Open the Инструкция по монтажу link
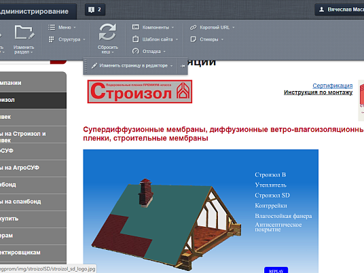Screen dimensions: 364x273 click(318, 92)
